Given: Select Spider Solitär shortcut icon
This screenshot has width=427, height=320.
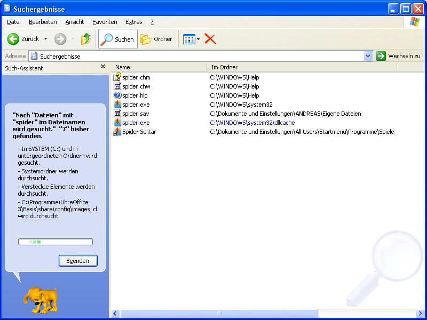Looking at the screenshot, I should [117, 132].
